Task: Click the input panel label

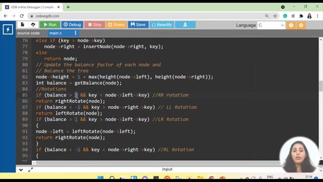Action: pos(167,169)
